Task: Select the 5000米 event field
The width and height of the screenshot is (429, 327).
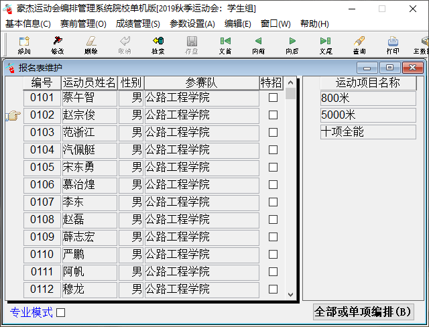Action: [x=368, y=115]
